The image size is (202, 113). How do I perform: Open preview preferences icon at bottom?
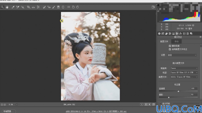point(154,104)
